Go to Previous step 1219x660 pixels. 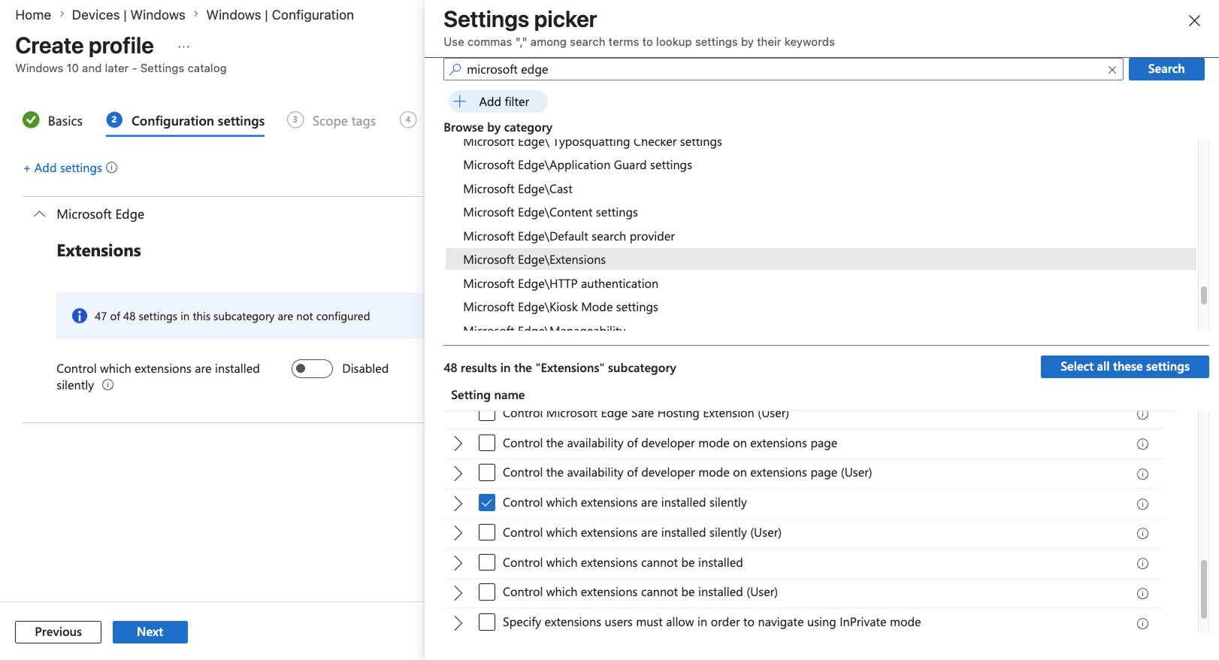pyautogui.click(x=58, y=632)
